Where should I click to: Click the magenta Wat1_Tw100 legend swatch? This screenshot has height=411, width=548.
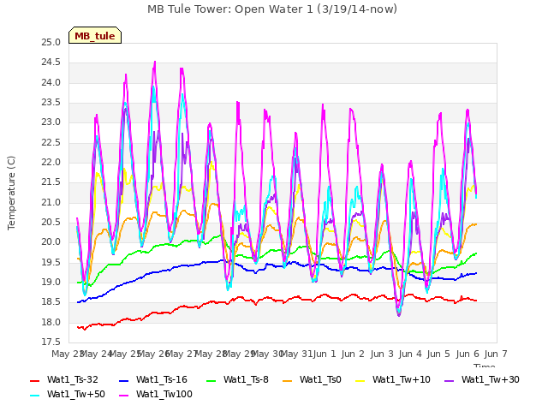pos(123,396)
